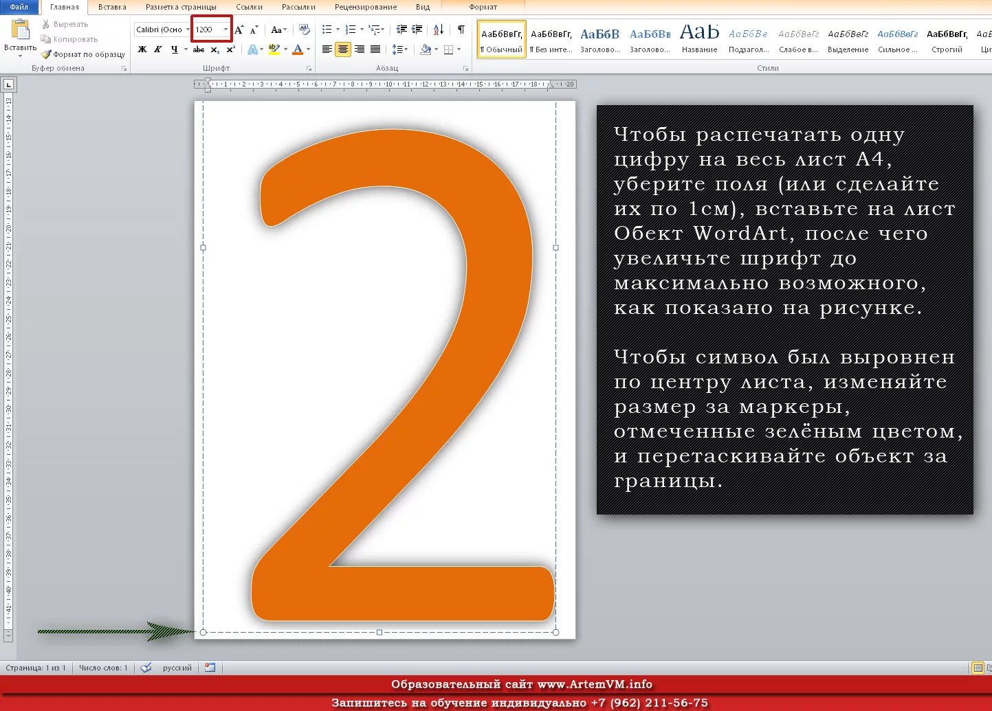This screenshot has height=711, width=992.
Task: Click the tab selector at ruler corner
Action: pos(8,84)
